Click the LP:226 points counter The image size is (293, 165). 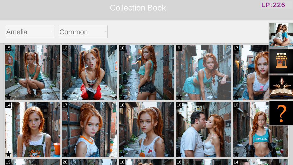[273, 5]
